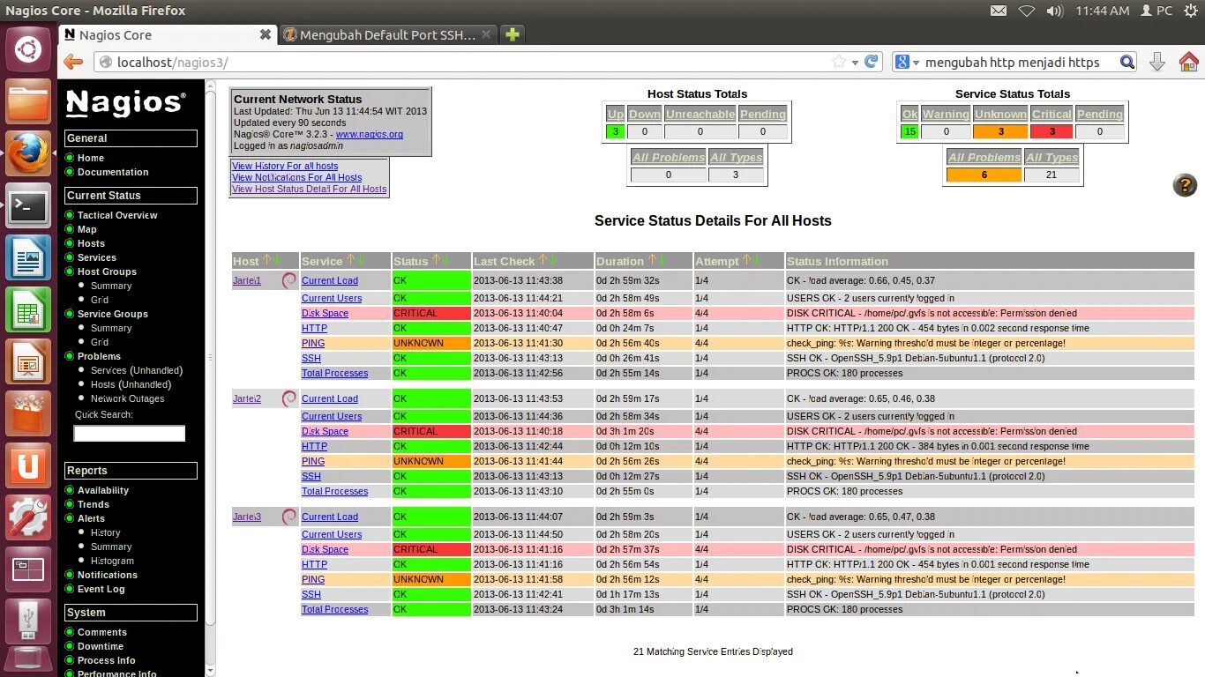Open the View History For all hosts link
Image resolution: width=1205 pixels, height=677 pixels.
tap(284, 166)
